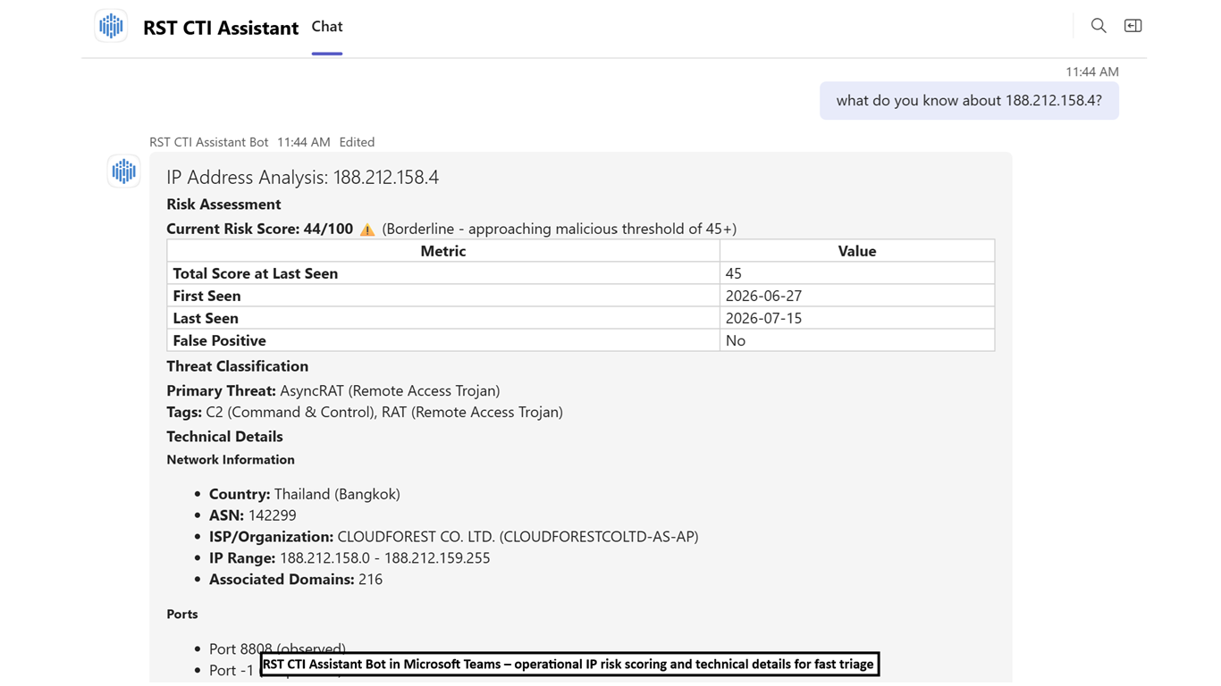
Task: Click the Primary Threat AsyncRAT line
Action: coord(333,390)
